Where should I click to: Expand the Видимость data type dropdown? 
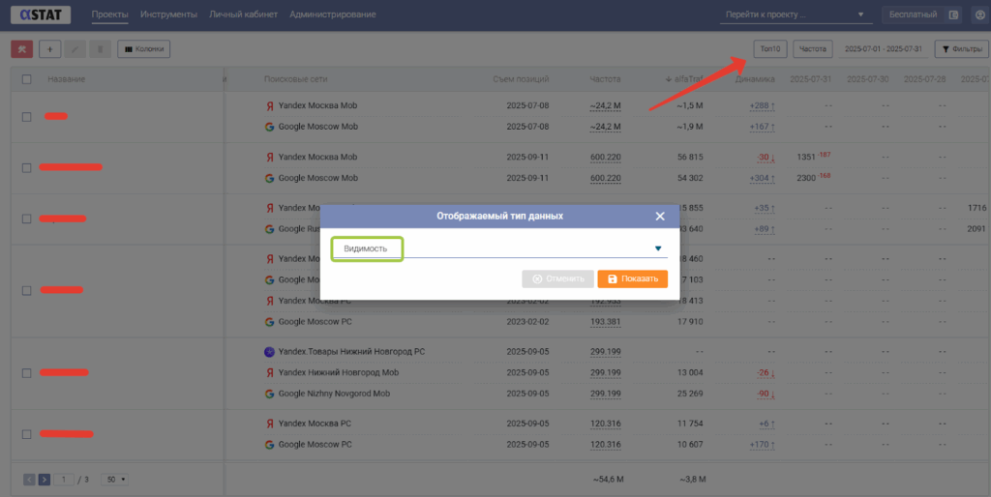point(658,248)
